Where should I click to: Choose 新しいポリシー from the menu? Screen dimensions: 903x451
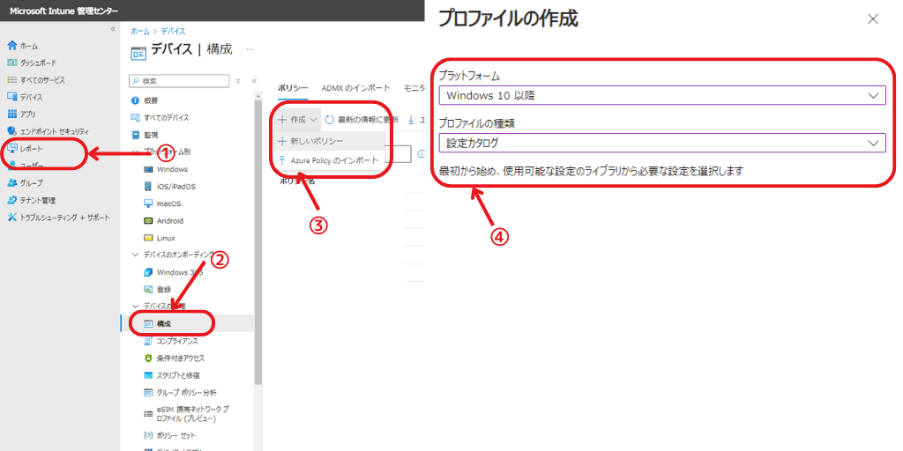click(329, 141)
